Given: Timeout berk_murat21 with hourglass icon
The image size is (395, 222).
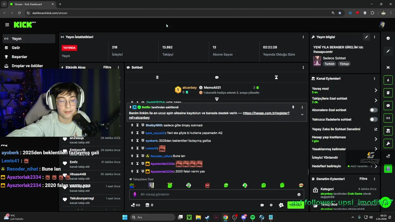Looking at the screenshot, I should (137, 133).
